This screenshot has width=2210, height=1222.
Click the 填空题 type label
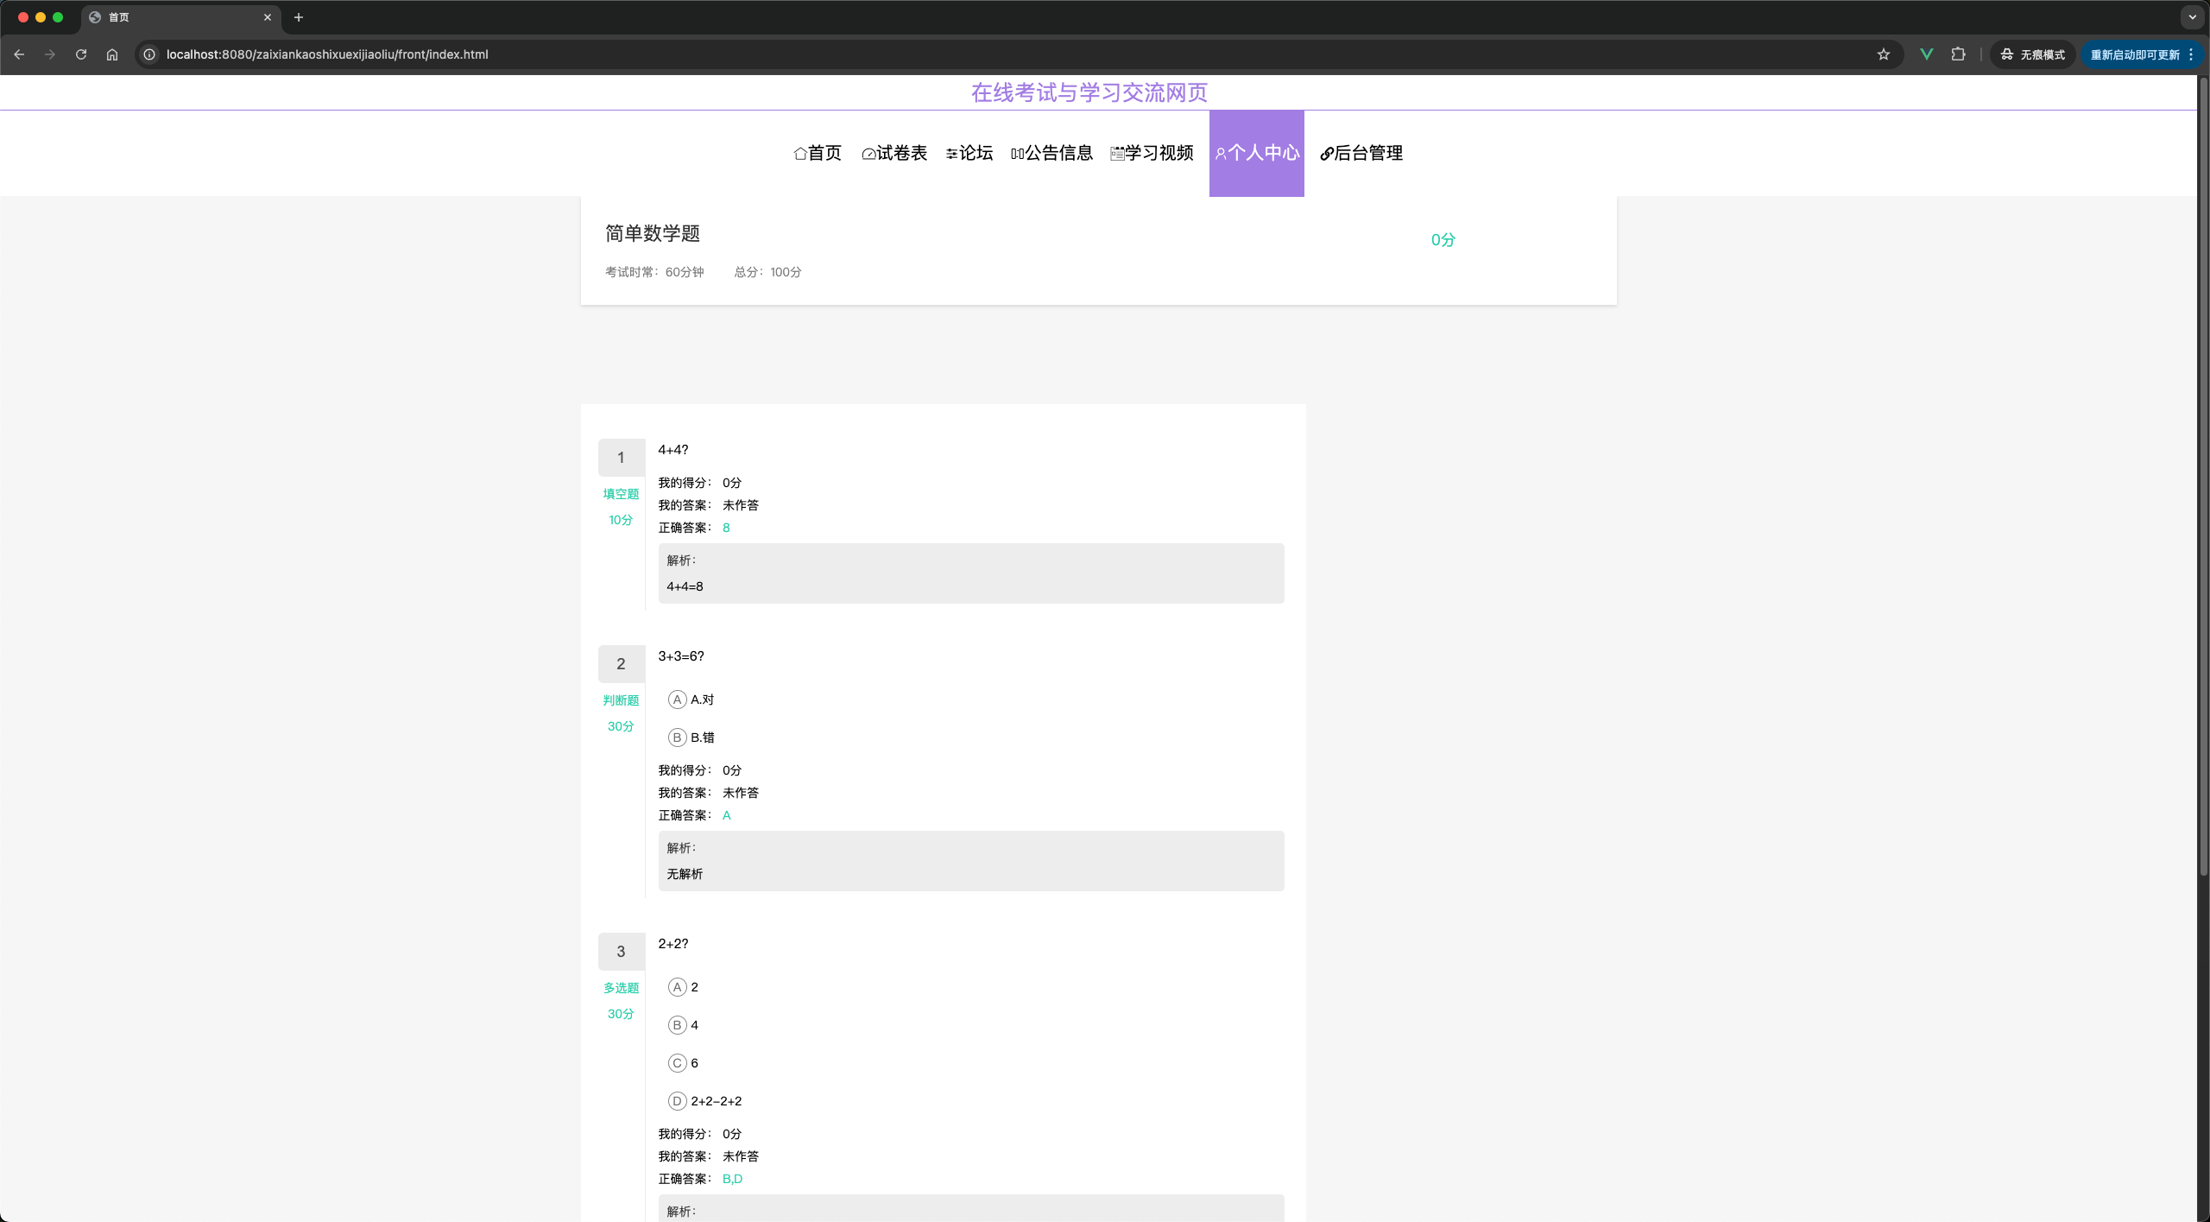click(621, 494)
